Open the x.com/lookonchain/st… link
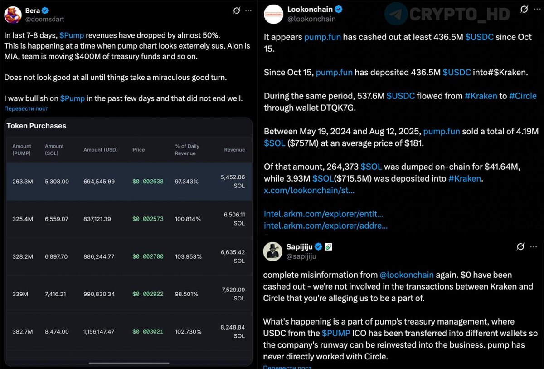 pos(309,190)
